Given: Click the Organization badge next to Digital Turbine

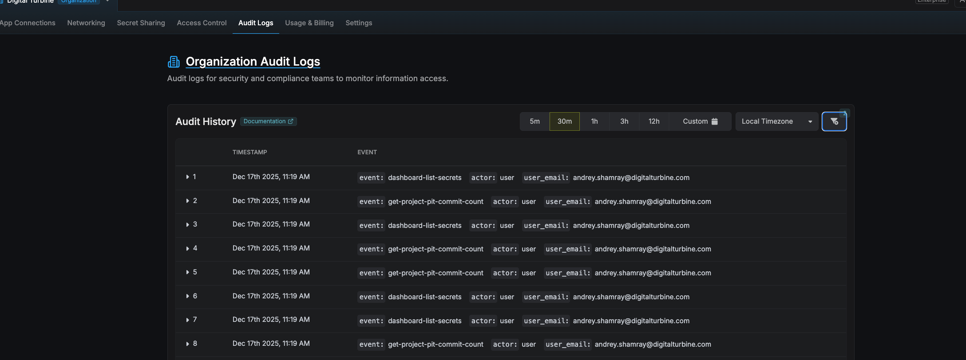Looking at the screenshot, I should coord(79,1).
